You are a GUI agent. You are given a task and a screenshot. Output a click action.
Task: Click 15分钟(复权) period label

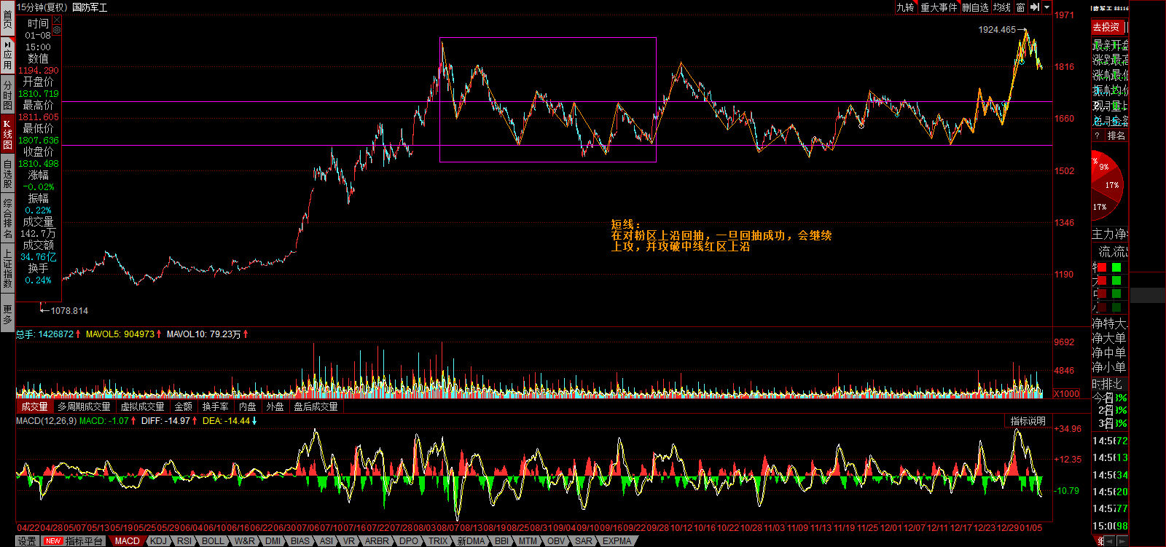42,7
